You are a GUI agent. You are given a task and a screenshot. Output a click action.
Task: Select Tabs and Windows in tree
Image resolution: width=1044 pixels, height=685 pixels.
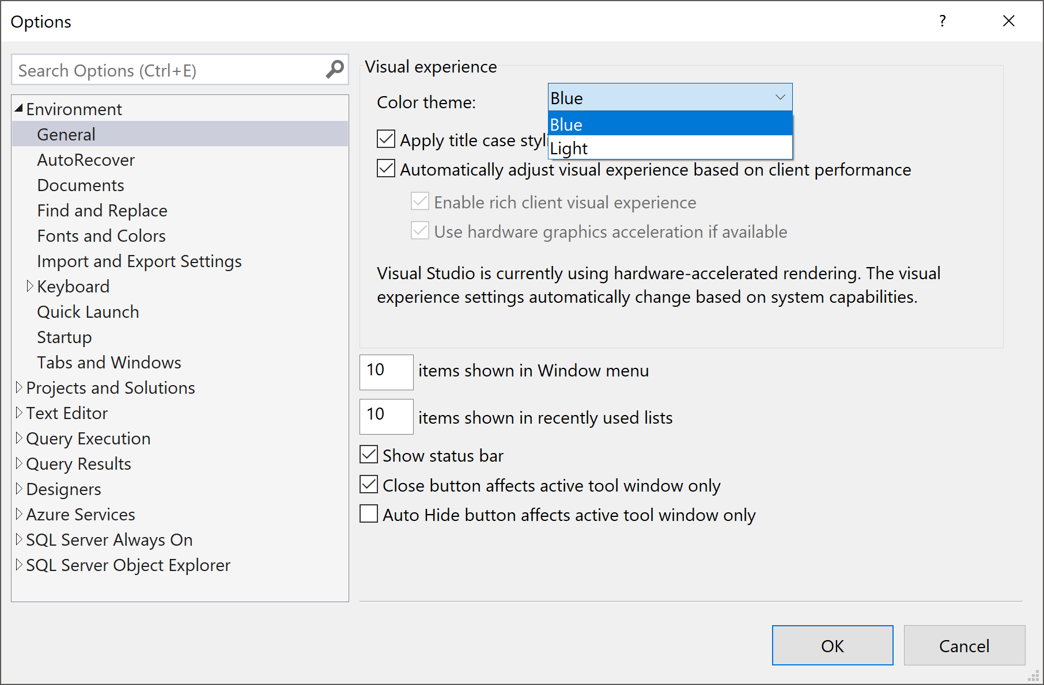coord(109,363)
